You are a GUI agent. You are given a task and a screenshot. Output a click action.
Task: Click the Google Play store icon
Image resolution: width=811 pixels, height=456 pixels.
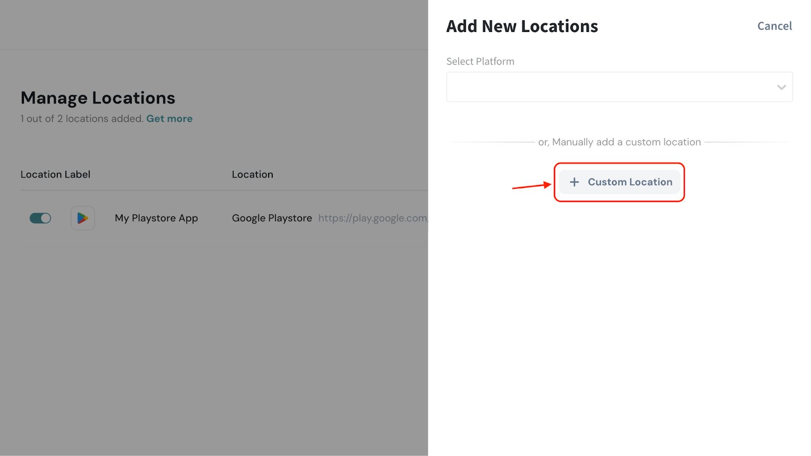point(83,218)
